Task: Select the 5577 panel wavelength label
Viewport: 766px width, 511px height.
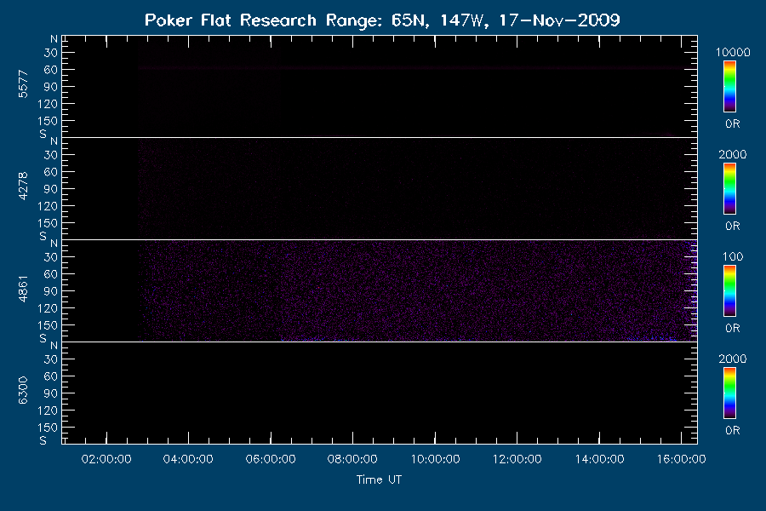Action: pyautogui.click(x=23, y=84)
